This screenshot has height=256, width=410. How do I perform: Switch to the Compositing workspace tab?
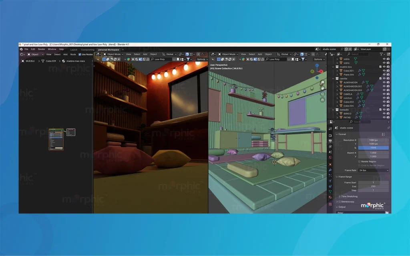(x=88, y=50)
